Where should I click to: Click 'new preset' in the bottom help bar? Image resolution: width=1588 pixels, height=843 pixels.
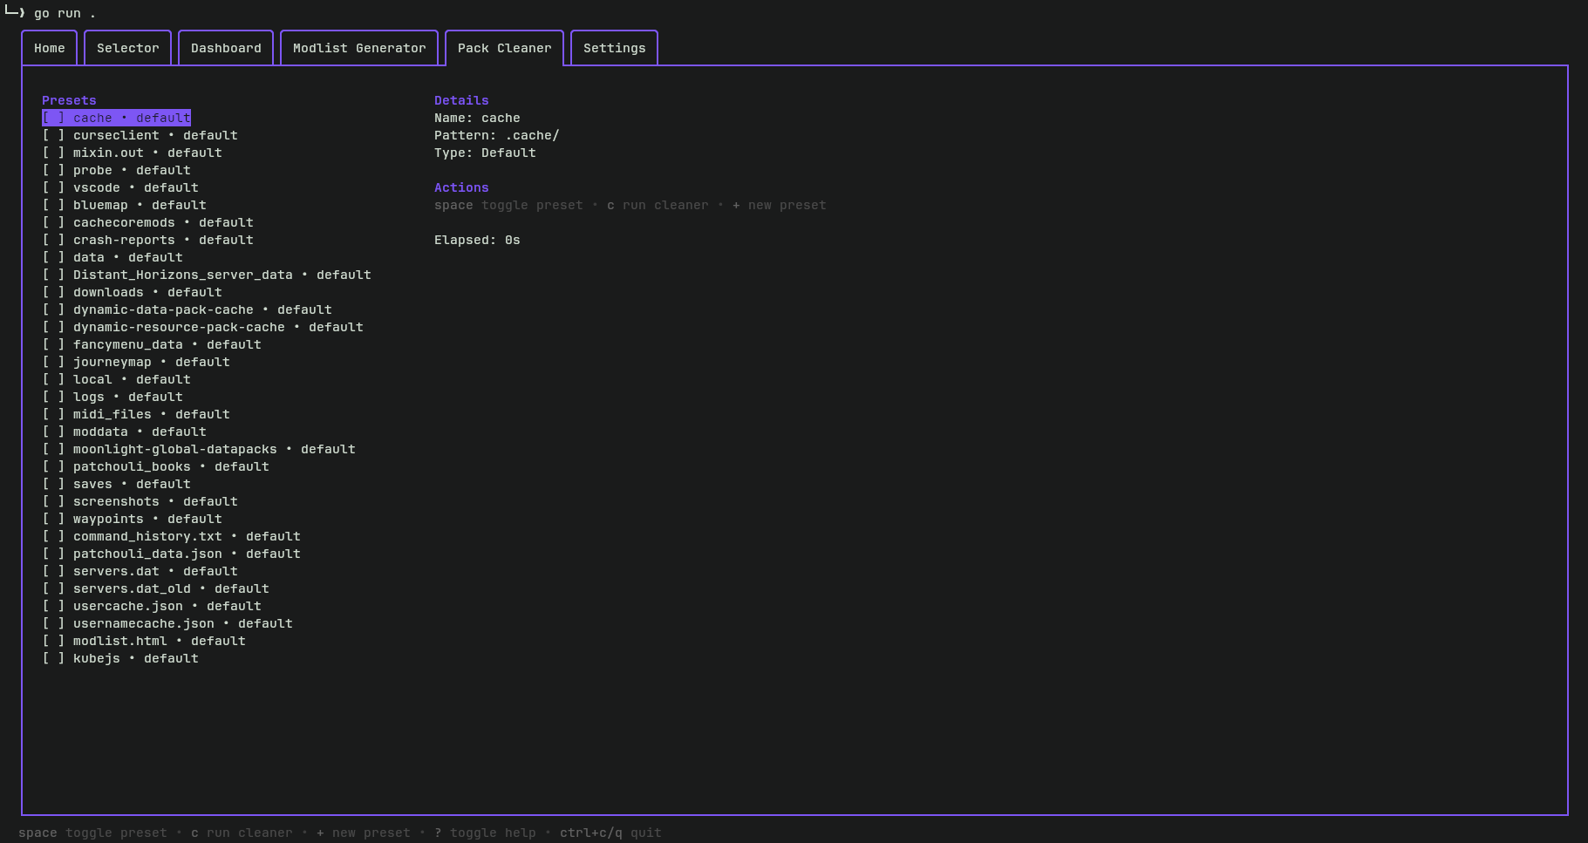[x=371, y=833]
